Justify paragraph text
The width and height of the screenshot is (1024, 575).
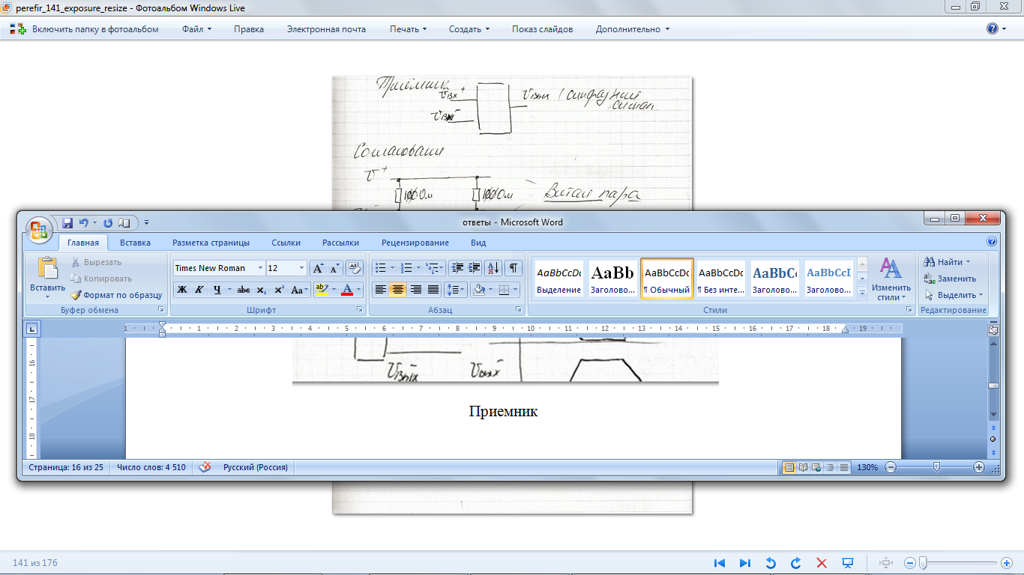433,290
